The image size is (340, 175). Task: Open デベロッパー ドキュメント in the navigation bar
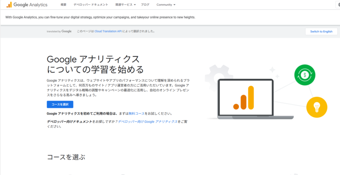(x=91, y=5)
